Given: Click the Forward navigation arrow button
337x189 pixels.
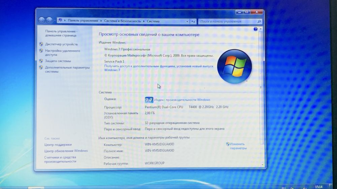Looking at the screenshot, I should click(49, 20).
